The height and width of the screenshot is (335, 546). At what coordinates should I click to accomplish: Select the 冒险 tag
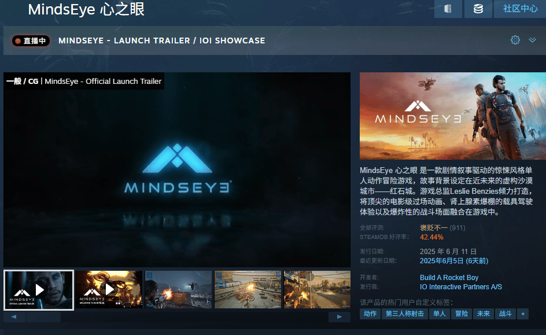point(462,314)
